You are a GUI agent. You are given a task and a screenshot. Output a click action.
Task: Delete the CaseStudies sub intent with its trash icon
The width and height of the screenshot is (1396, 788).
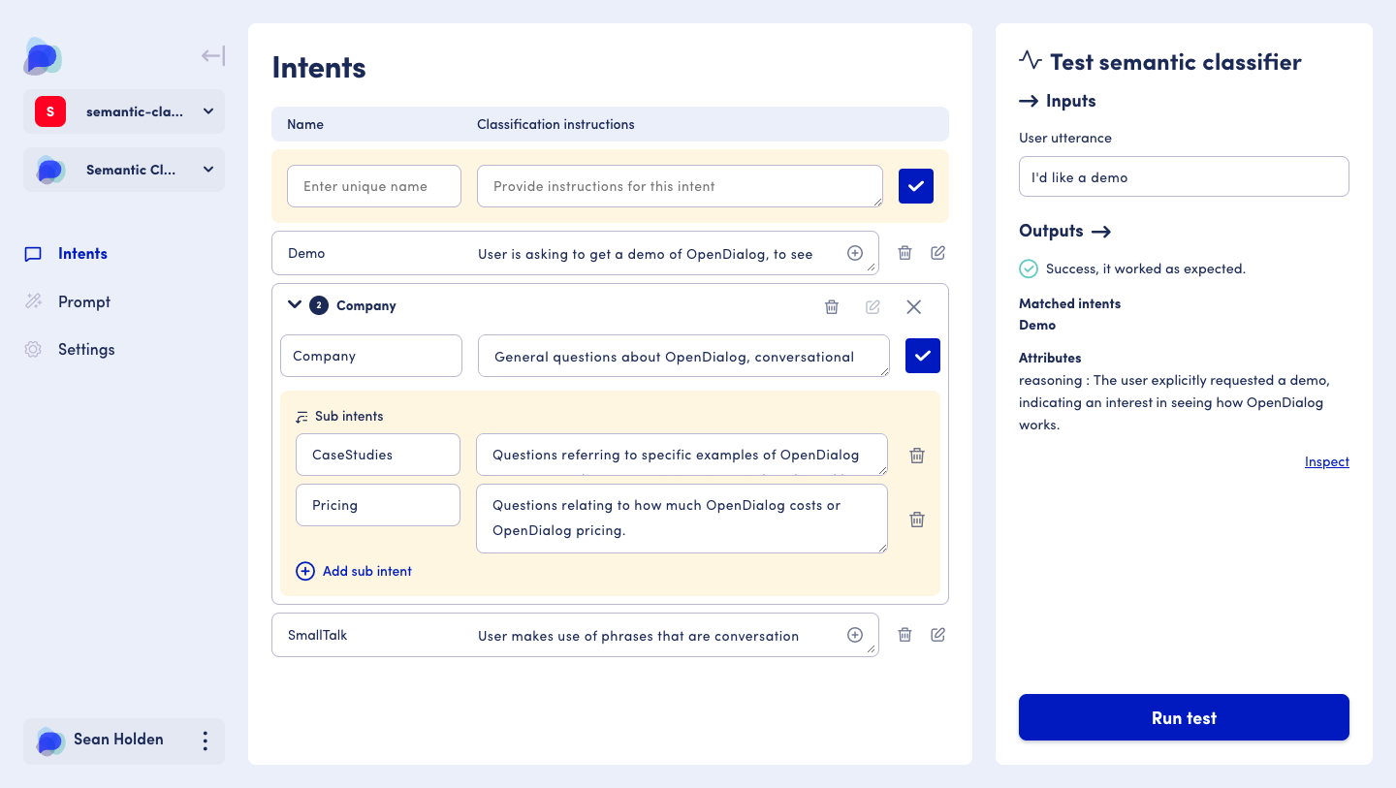(x=916, y=455)
